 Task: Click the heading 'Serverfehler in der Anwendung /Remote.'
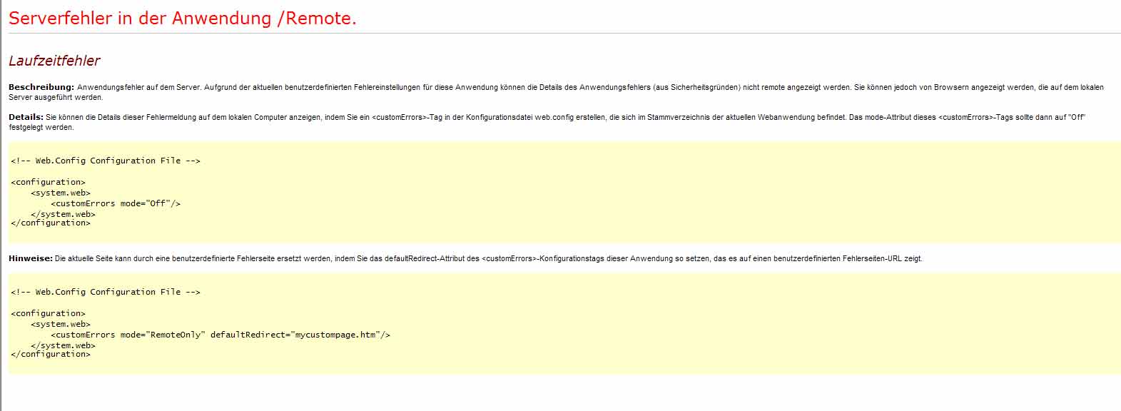[x=183, y=19]
